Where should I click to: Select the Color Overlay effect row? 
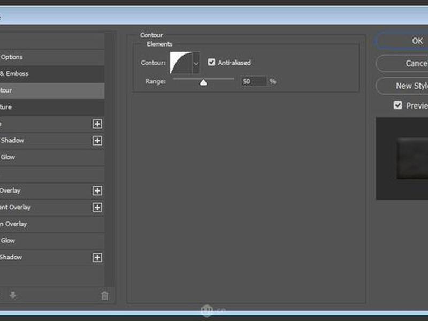[52, 190]
